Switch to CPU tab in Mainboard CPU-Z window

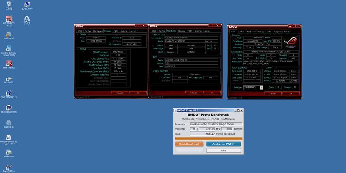point(154,31)
